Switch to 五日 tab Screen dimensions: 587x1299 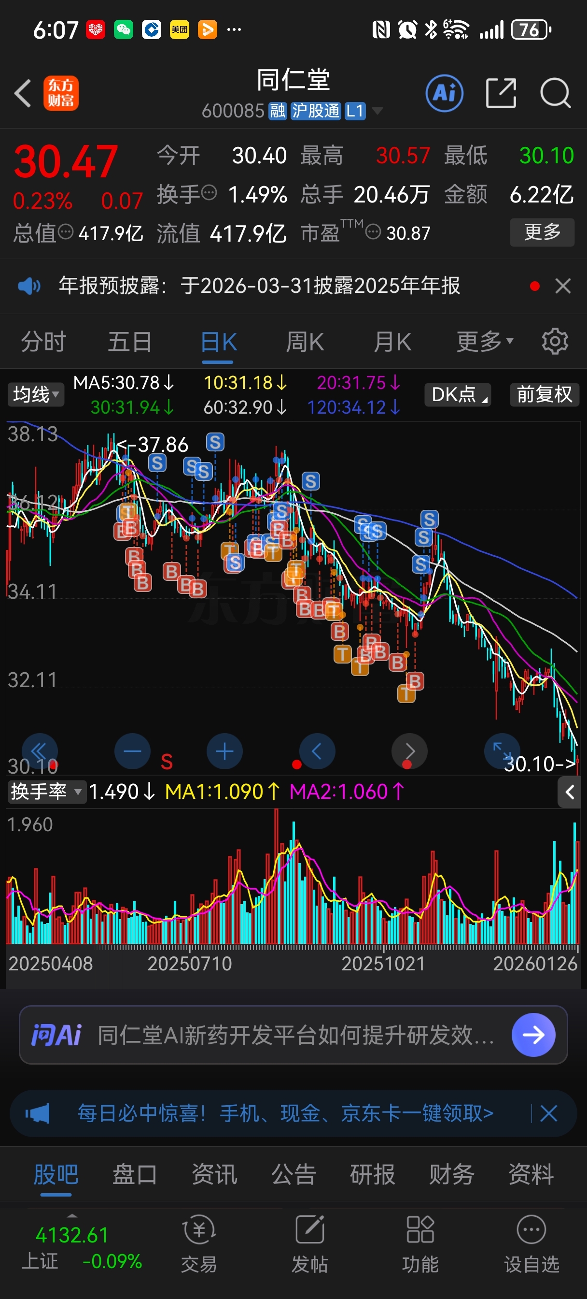[x=130, y=341]
